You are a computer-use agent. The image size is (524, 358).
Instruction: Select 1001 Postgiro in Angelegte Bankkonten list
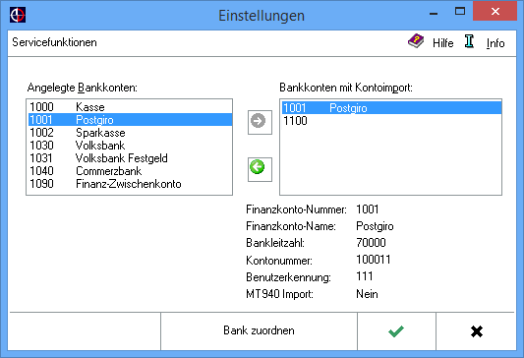(130, 120)
